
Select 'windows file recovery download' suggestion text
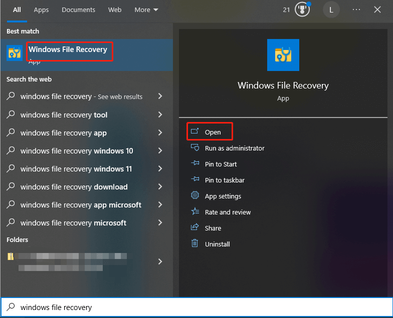pos(74,187)
